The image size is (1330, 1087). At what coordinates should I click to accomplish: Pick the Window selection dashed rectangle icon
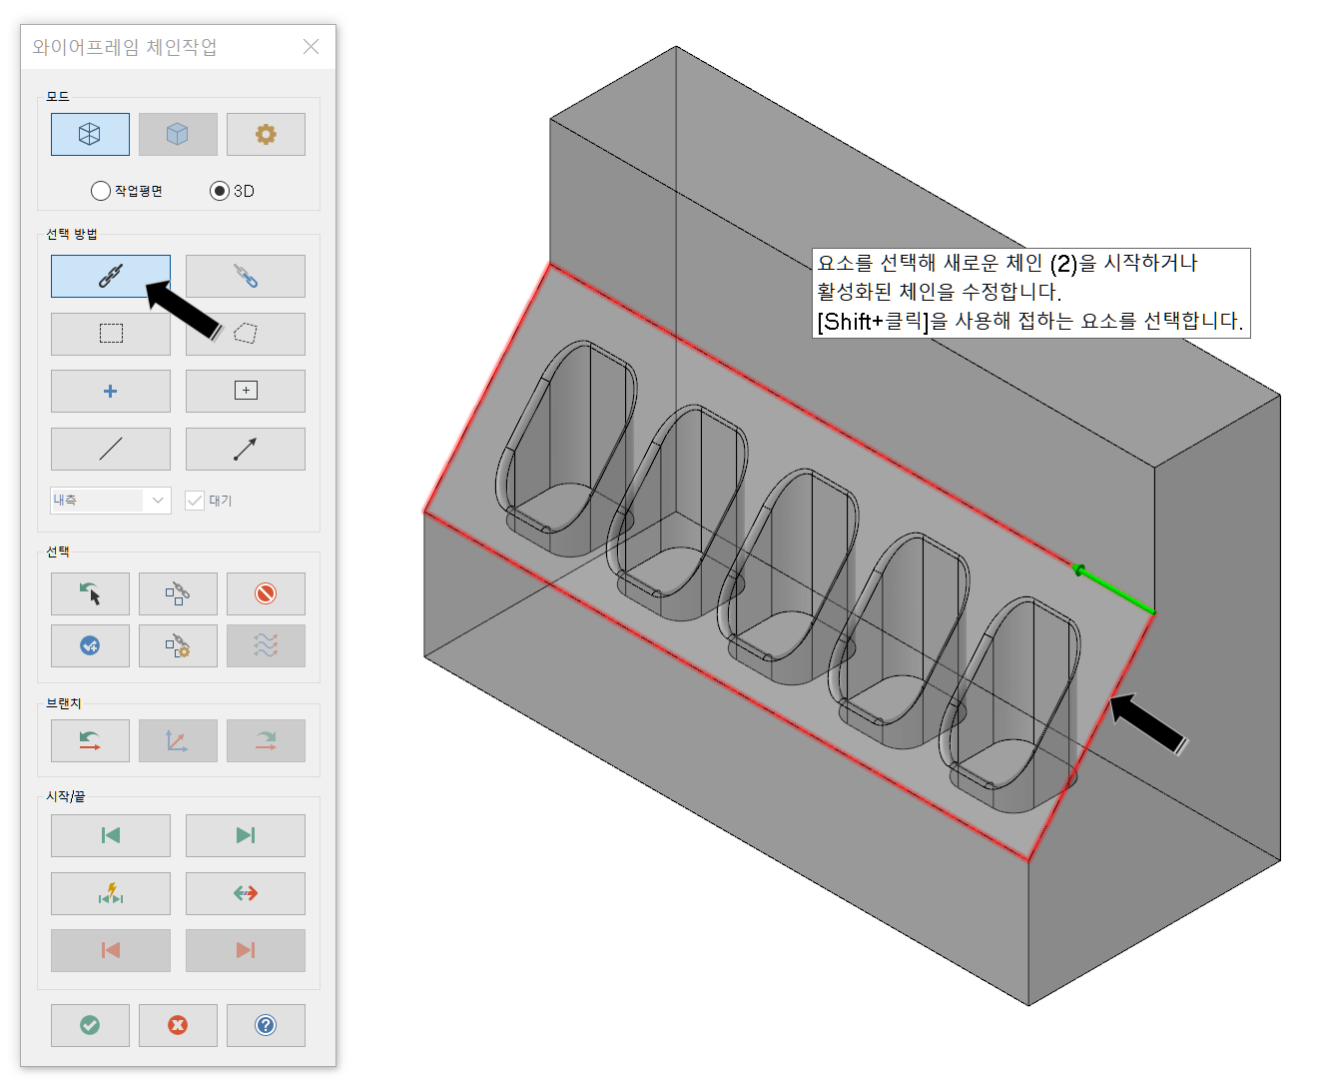111,334
